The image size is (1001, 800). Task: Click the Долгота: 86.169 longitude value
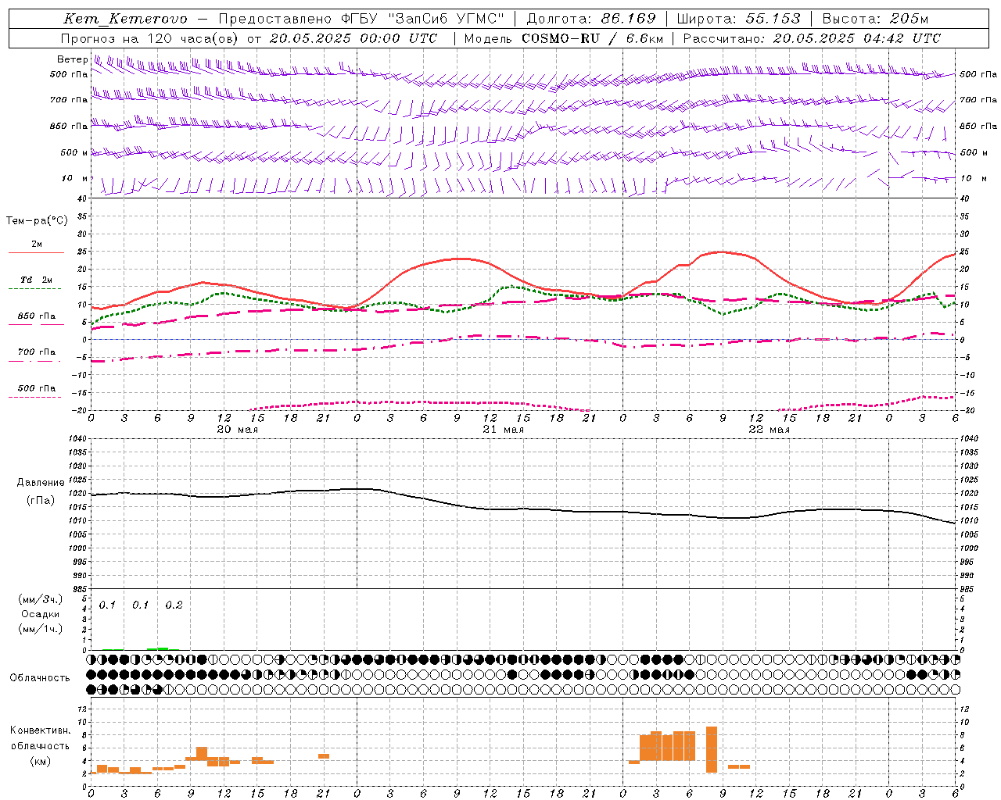[591, 19]
